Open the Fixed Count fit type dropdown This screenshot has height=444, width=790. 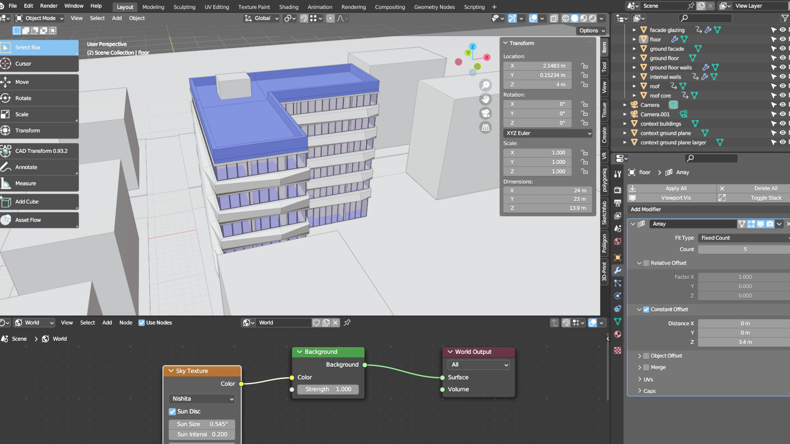(743, 238)
